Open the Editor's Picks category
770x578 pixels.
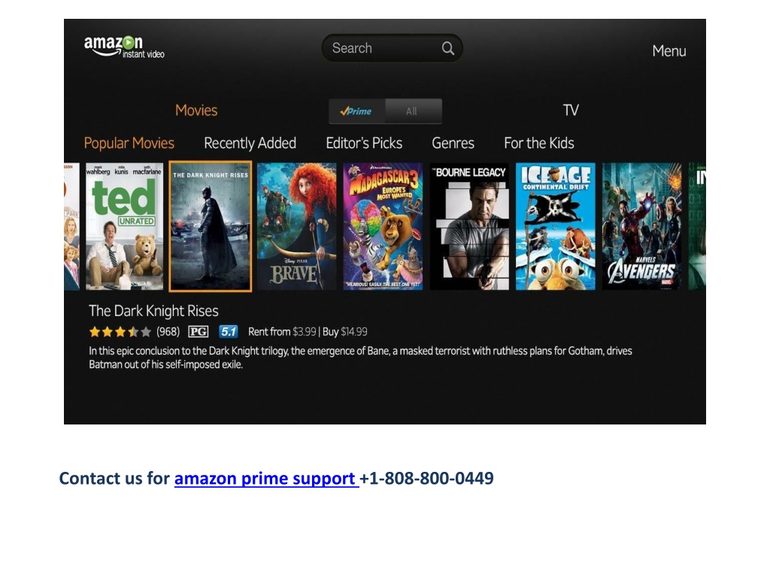point(364,143)
